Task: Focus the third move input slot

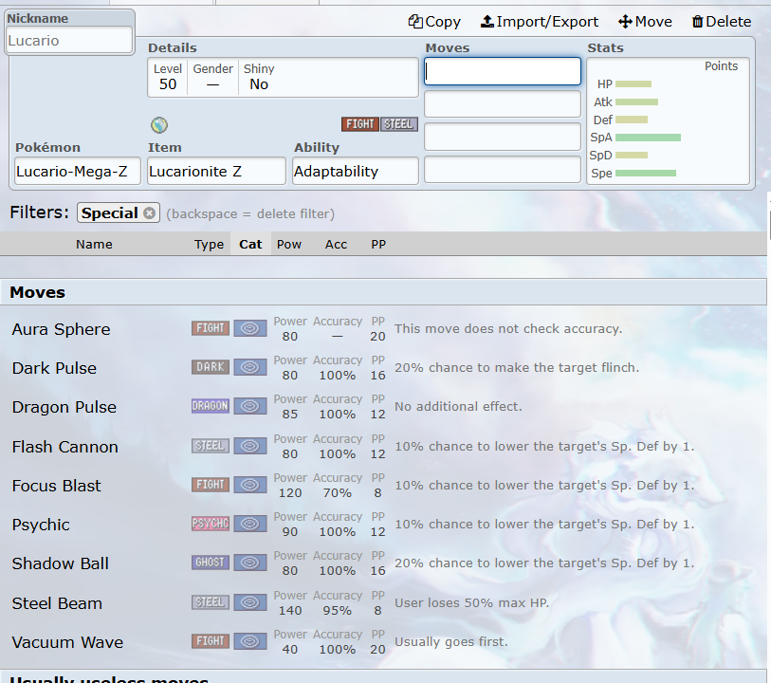Action: [503, 137]
